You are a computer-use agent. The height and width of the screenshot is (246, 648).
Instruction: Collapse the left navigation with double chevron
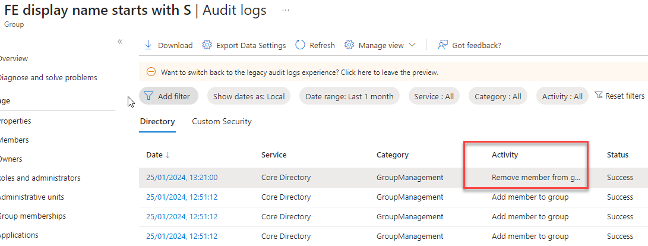[x=120, y=42]
